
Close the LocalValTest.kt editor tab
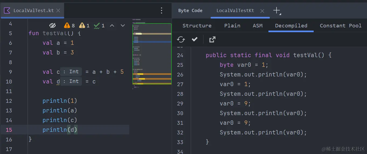58,11
